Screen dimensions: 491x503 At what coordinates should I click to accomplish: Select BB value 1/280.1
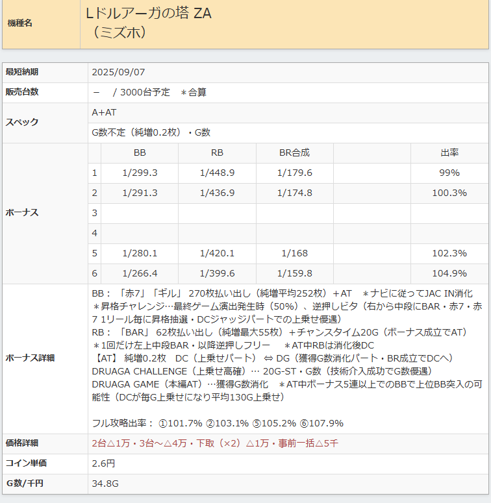(x=140, y=253)
